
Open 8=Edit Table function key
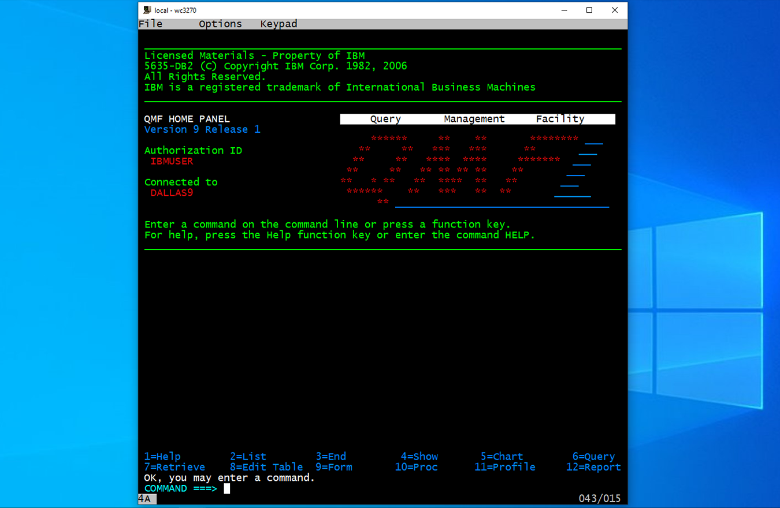point(266,467)
